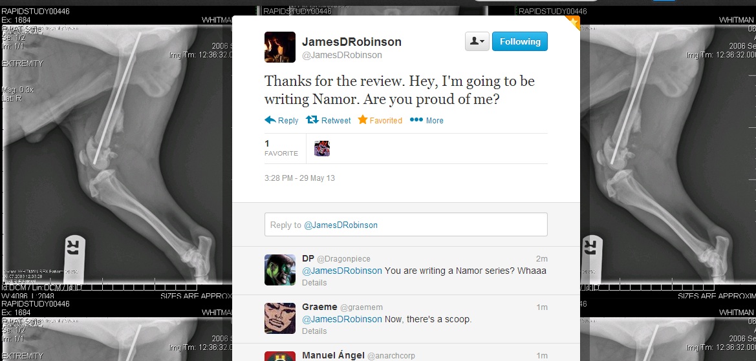Click DP's reply text 'You are writing a Namor series? Whaaa'
This screenshot has height=361, width=756.
tap(465, 271)
